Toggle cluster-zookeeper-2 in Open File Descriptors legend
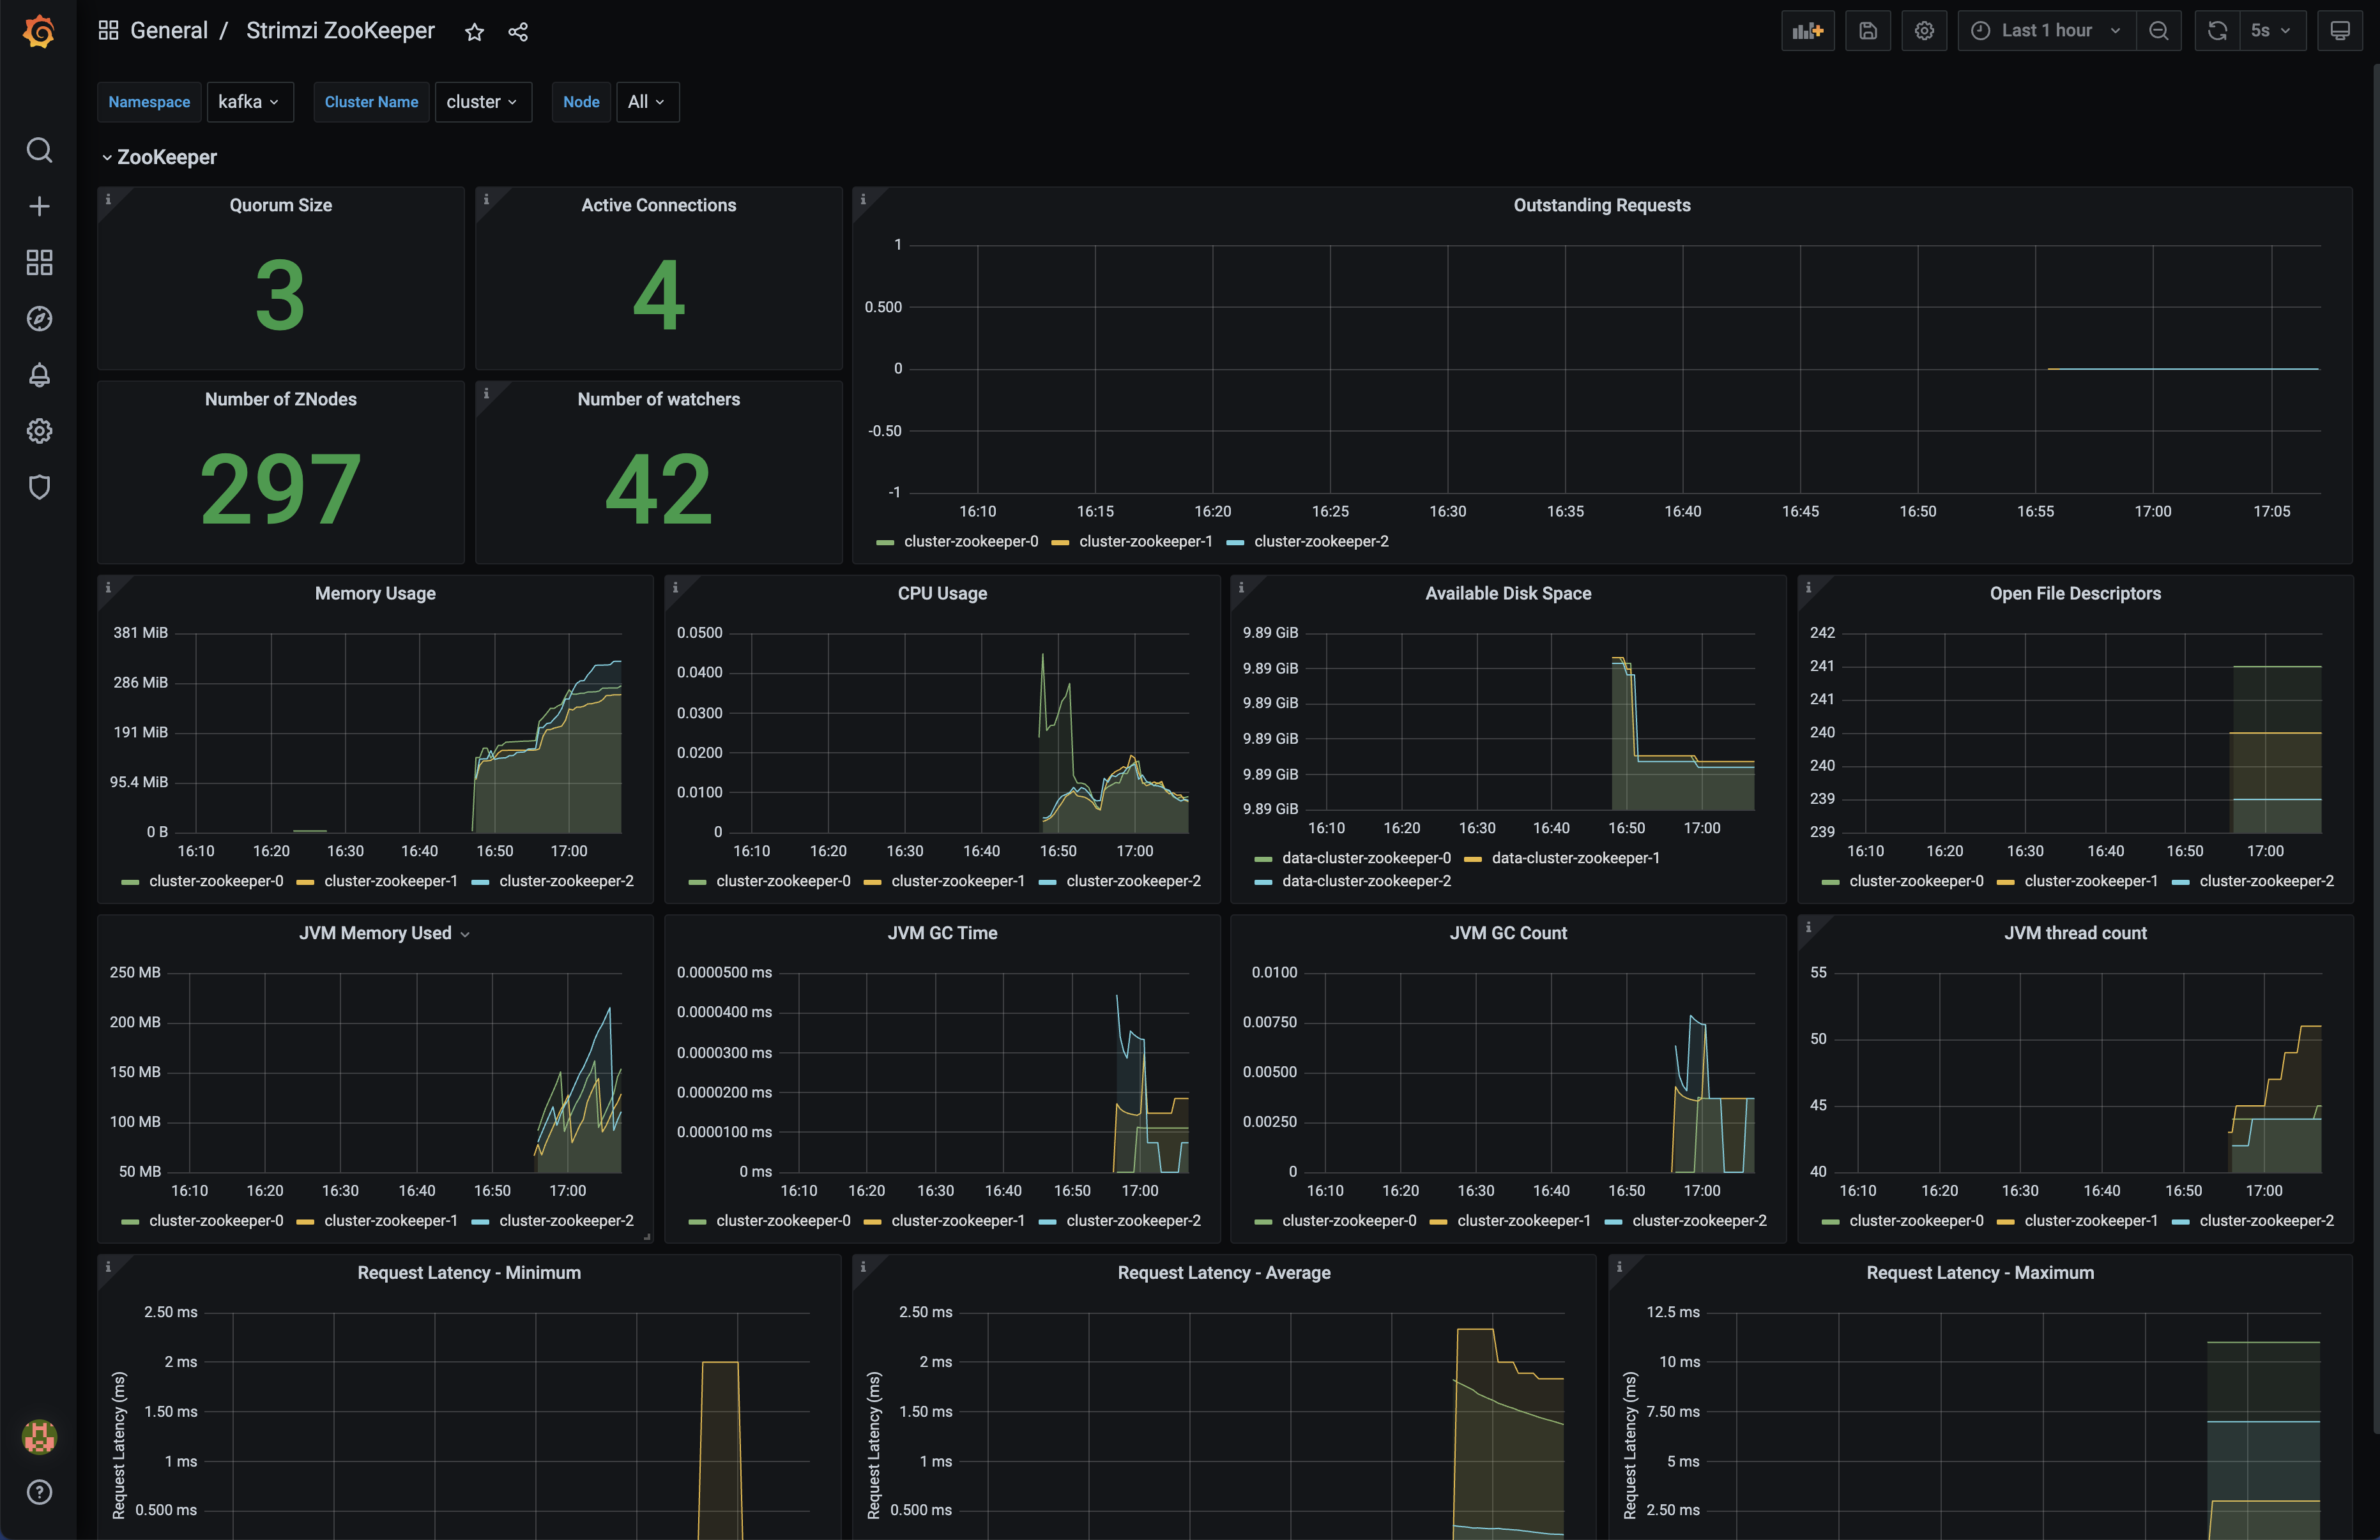 click(2266, 880)
